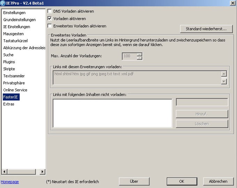Select Suche category
Screen dimensions: 237x188
click(8, 55)
